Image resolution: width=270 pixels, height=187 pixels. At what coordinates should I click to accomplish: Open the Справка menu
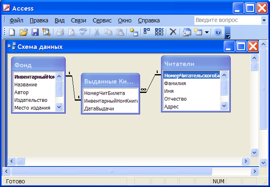(x=149, y=21)
